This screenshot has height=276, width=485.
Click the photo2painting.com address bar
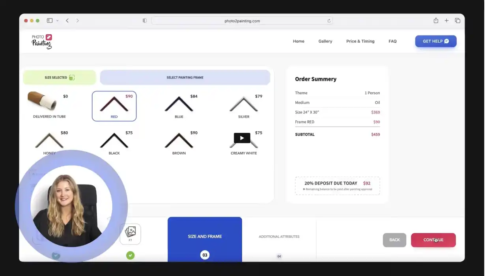click(242, 21)
